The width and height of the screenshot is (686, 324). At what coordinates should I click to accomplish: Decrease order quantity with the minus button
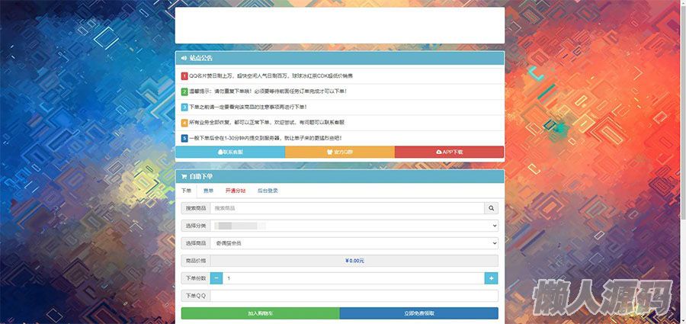pos(216,278)
